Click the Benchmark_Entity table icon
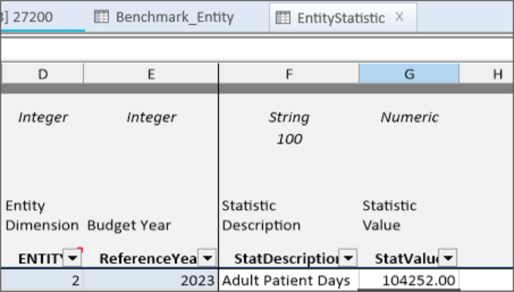This screenshot has height=292, width=514. tap(101, 17)
